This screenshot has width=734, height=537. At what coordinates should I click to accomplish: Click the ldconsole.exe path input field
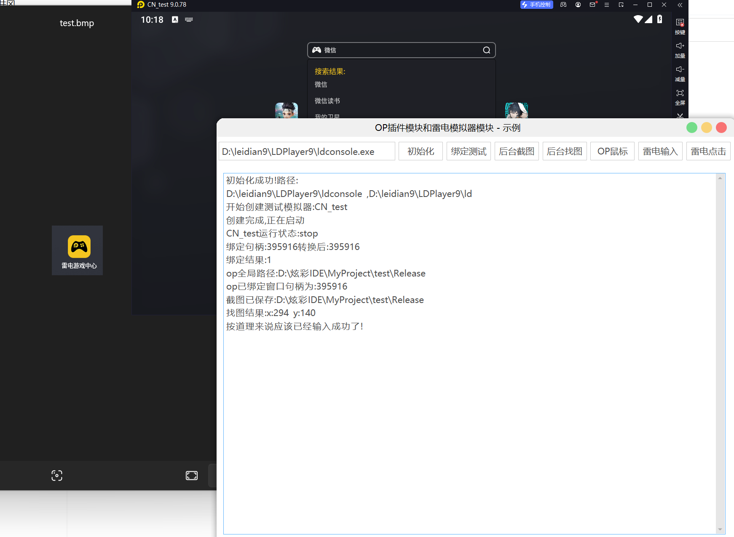(307, 152)
